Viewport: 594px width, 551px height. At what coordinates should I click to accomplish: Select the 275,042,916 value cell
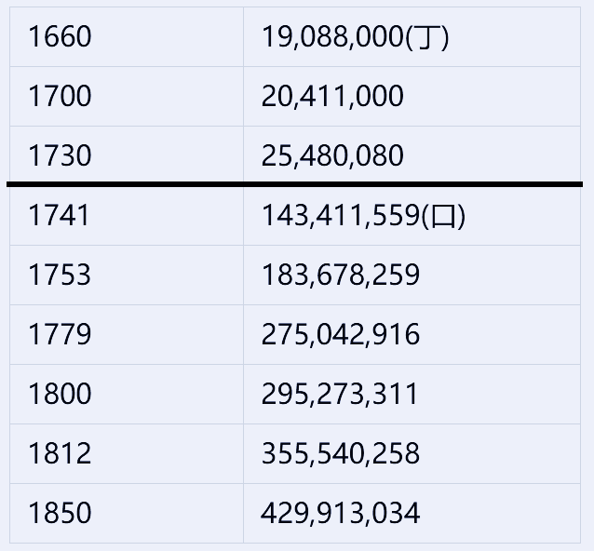click(412, 334)
